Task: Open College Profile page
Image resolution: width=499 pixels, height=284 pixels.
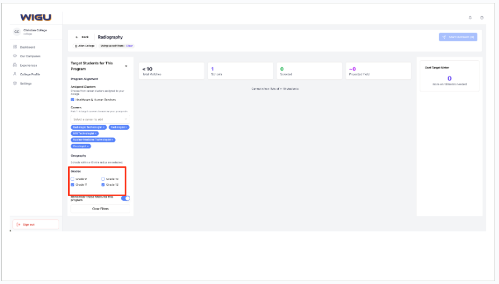Action: [31, 74]
